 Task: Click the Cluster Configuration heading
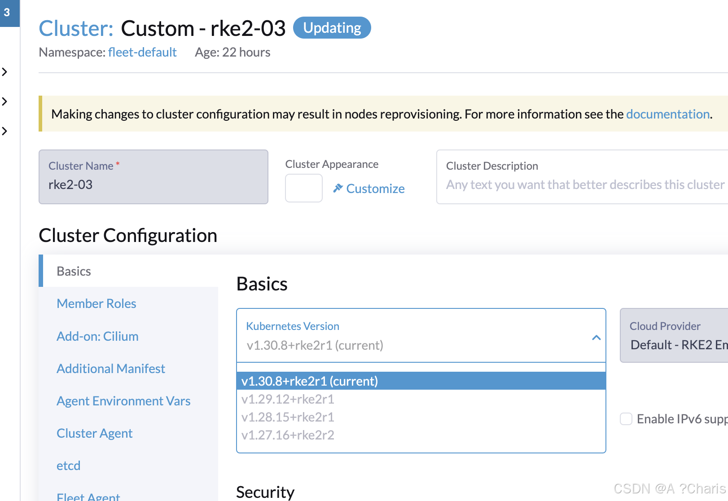coord(128,235)
